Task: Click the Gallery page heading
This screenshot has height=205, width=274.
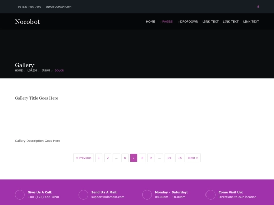Action: (x=24, y=65)
